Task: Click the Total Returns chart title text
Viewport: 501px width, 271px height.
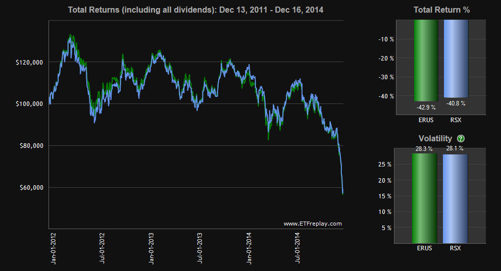Action: [195, 10]
